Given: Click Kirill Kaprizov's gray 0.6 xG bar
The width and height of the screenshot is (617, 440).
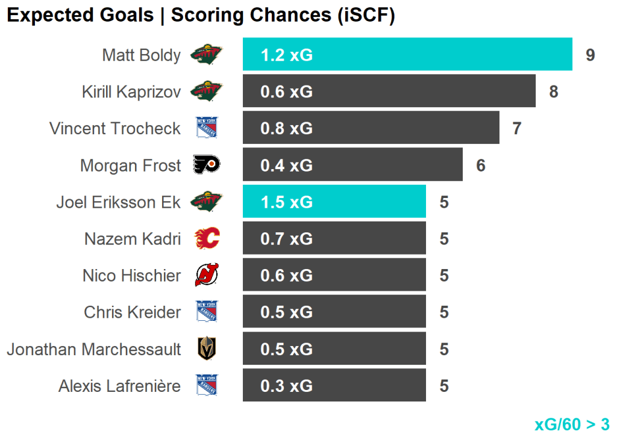Looking at the screenshot, I should click(x=389, y=91).
